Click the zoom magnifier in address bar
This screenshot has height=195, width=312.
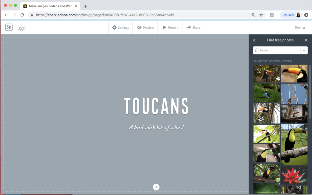point(253,15)
